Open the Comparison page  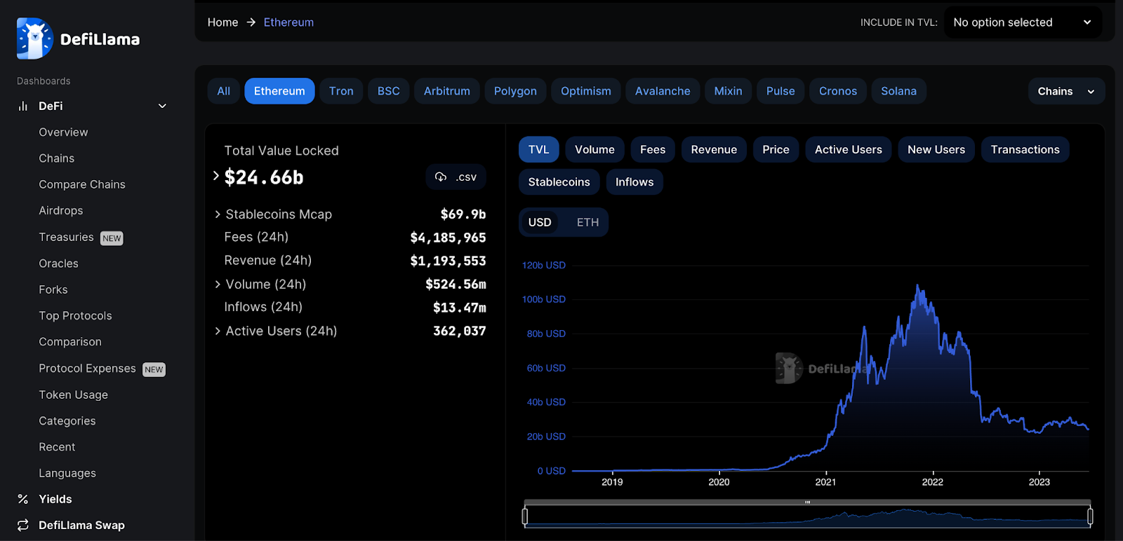click(x=70, y=342)
